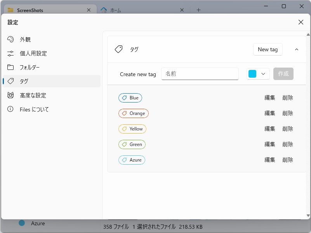Click the Azure tag chip
This screenshot has width=311, height=233.
(x=131, y=160)
